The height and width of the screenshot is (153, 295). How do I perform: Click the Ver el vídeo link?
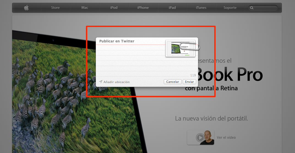point(226,138)
